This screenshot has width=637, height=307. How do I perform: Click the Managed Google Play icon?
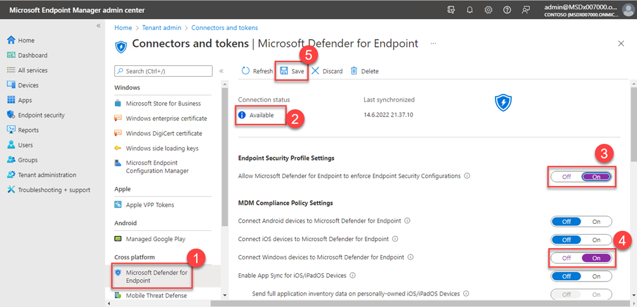tap(118, 239)
